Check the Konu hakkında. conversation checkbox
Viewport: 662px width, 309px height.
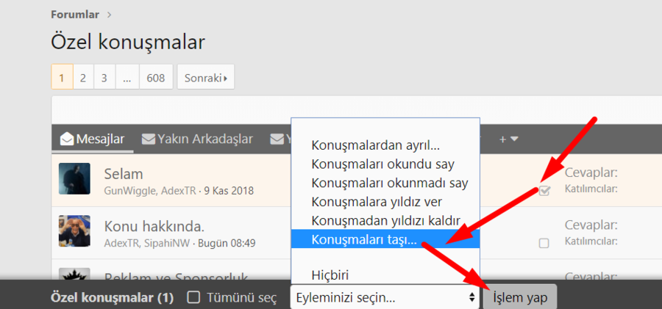click(544, 243)
